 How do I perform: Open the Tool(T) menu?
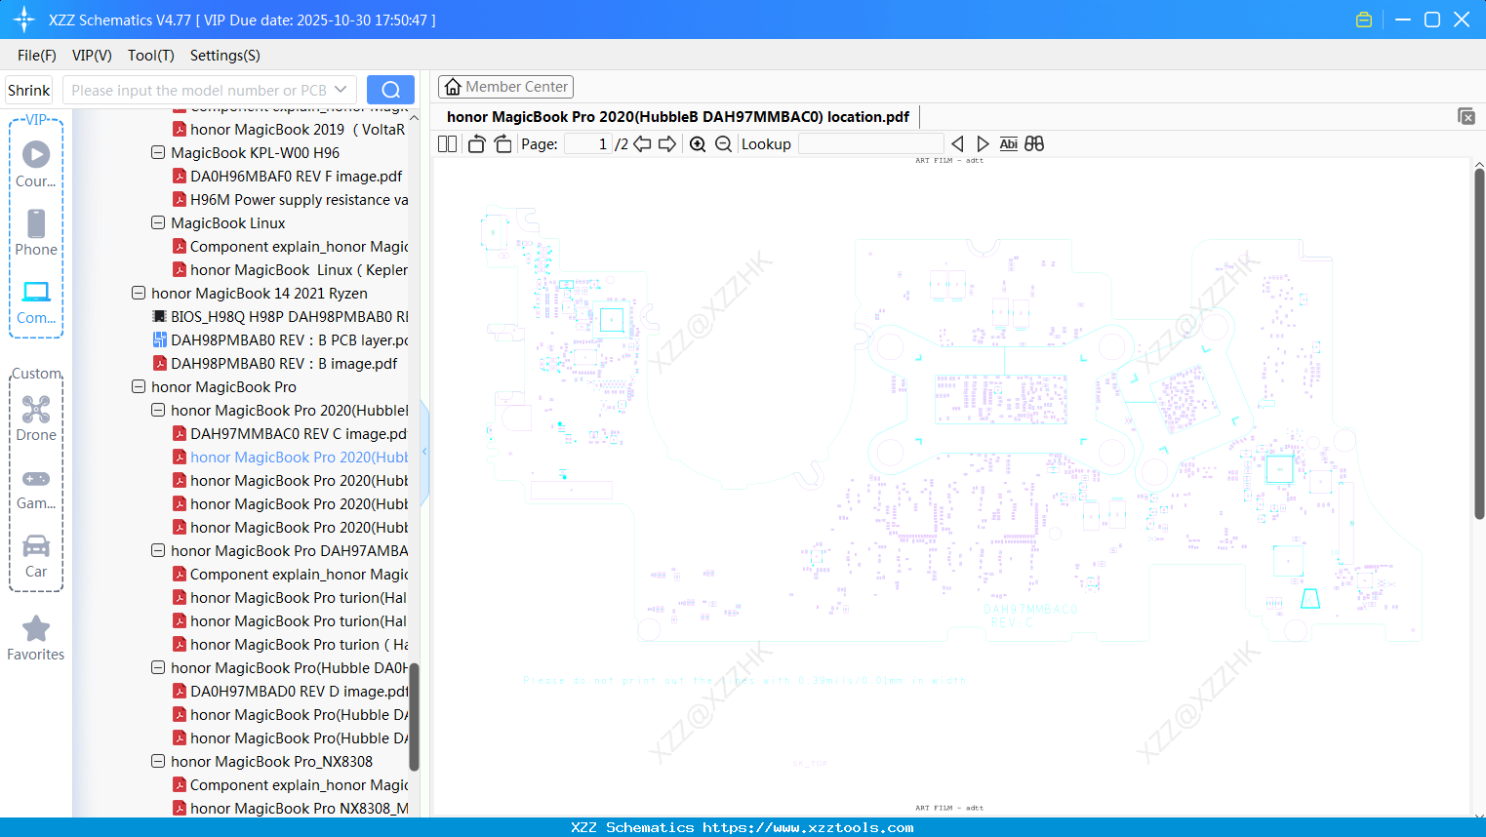pos(151,56)
